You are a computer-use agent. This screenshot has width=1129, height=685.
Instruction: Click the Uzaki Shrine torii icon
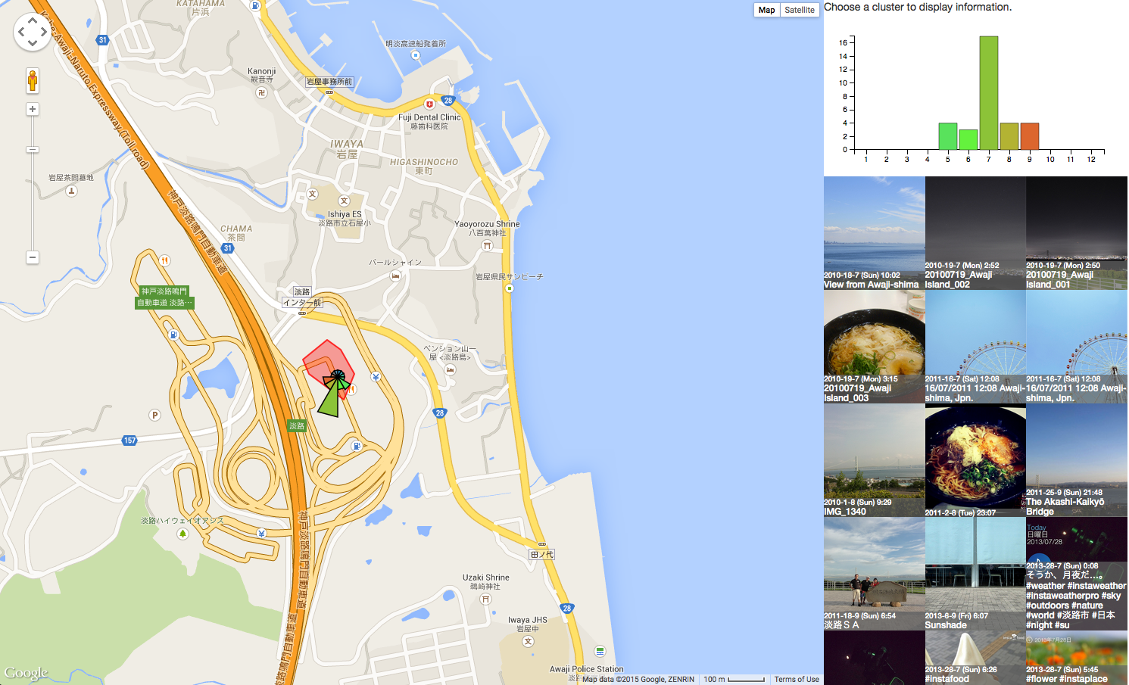[x=486, y=599]
